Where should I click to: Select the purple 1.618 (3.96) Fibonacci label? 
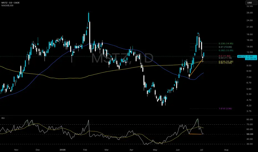coord(225,108)
